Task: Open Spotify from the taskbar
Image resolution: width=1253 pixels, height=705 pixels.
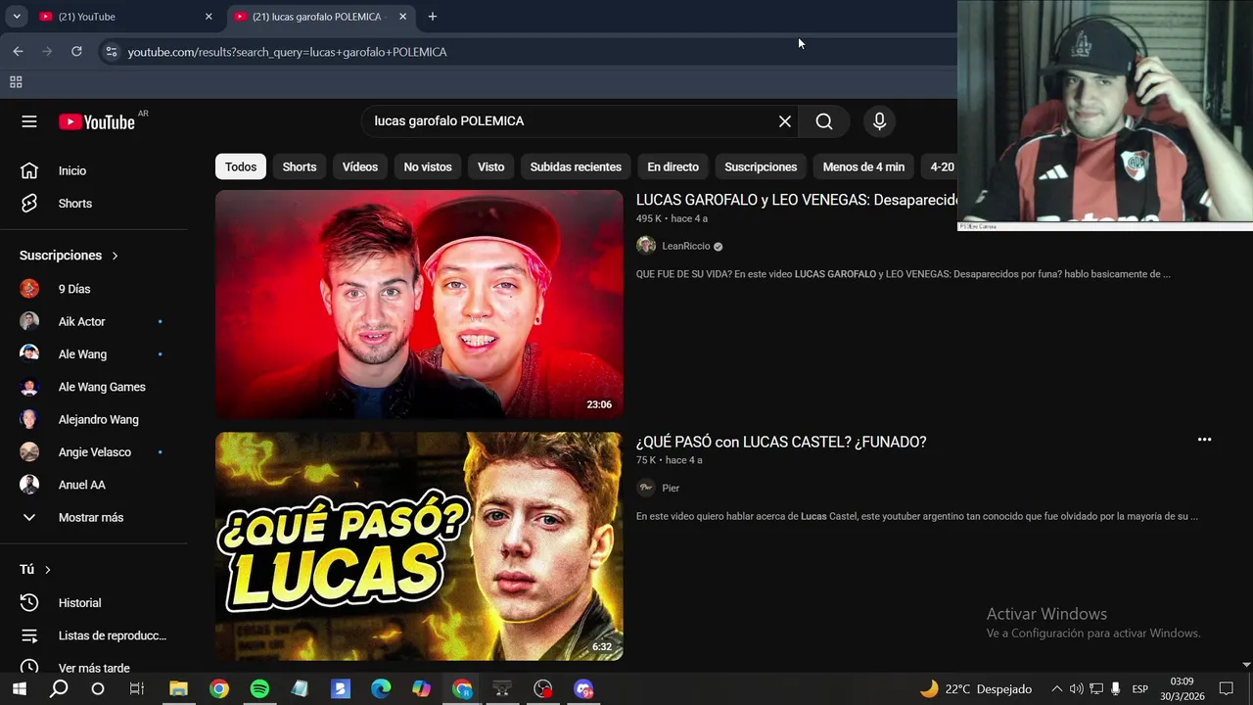Action: tap(259, 689)
